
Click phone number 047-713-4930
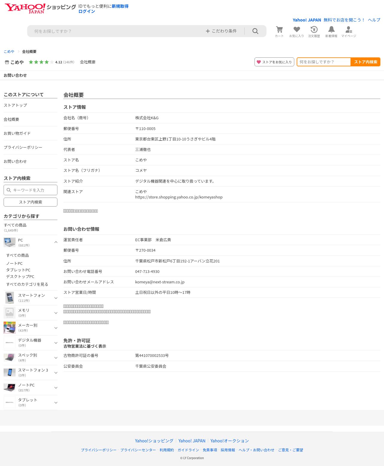pos(147,271)
